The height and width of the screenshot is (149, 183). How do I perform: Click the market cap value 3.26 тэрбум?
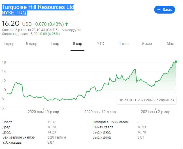pyautogui.click(x=57, y=137)
